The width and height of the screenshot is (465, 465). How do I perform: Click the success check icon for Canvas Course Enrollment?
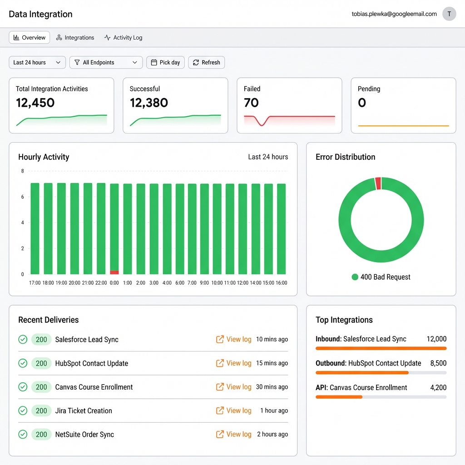(x=23, y=387)
